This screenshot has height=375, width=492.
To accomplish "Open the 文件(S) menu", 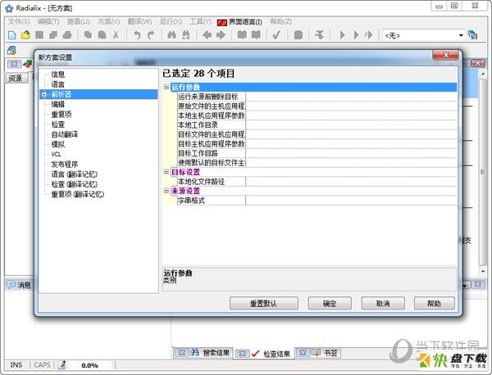I will click(x=19, y=21).
